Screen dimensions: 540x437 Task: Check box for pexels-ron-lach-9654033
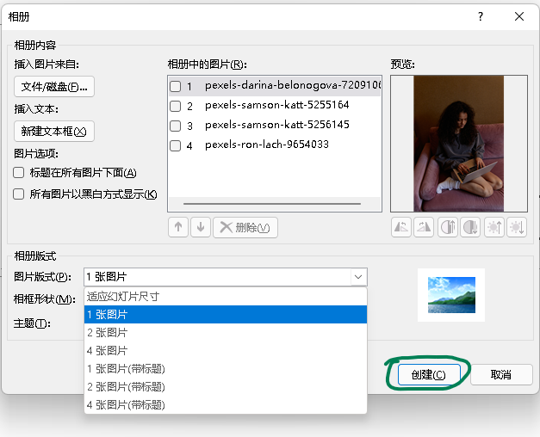[176, 145]
